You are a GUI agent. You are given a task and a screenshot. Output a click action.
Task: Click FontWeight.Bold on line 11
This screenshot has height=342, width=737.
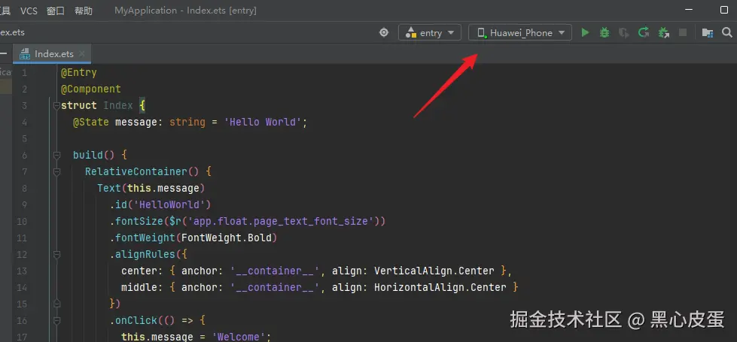(226, 238)
